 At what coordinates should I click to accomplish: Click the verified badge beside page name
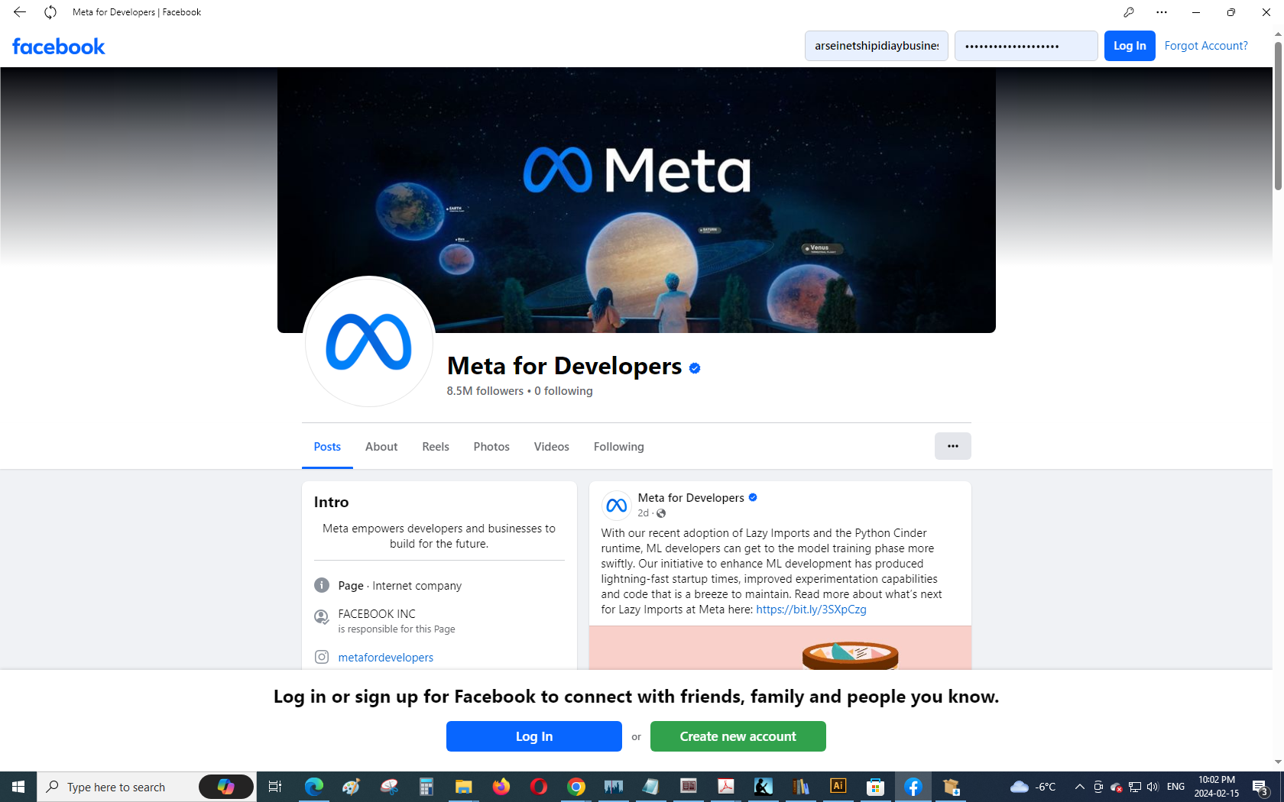695,368
